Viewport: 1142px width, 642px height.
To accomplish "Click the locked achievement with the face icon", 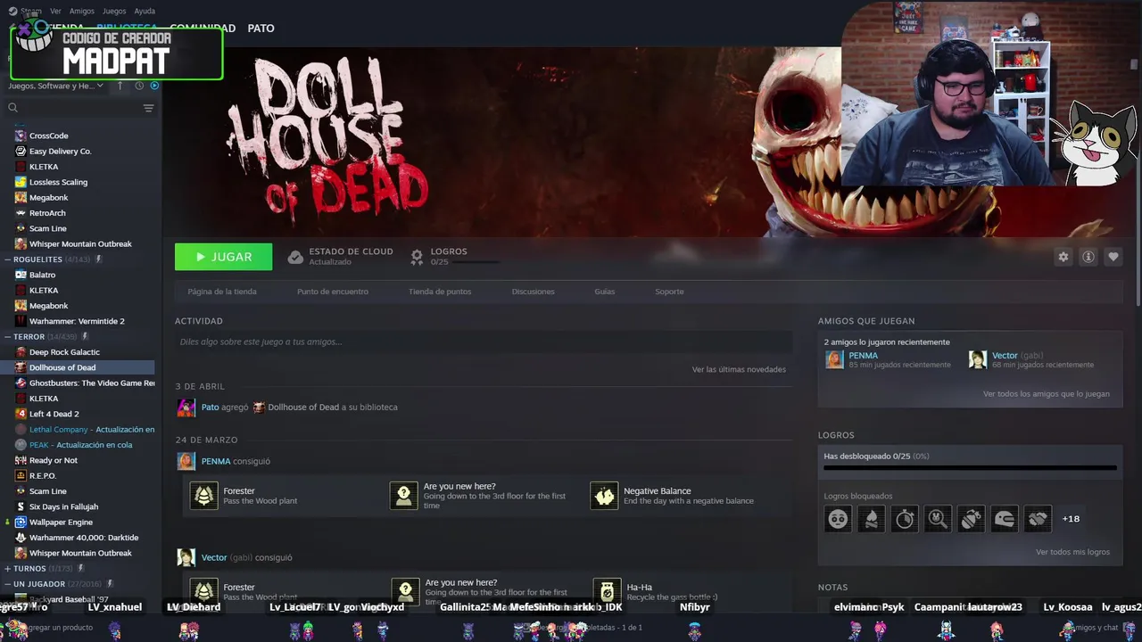I will click(x=838, y=518).
